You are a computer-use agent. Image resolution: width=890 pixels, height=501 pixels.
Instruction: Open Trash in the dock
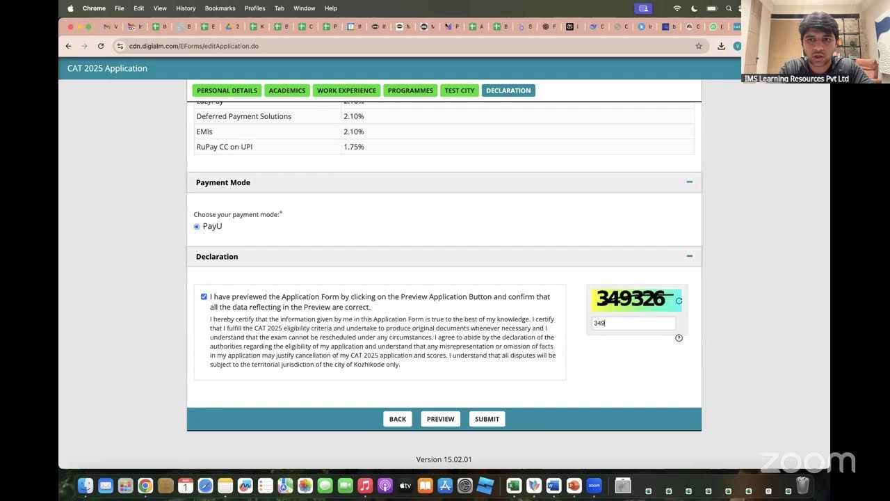point(802,486)
